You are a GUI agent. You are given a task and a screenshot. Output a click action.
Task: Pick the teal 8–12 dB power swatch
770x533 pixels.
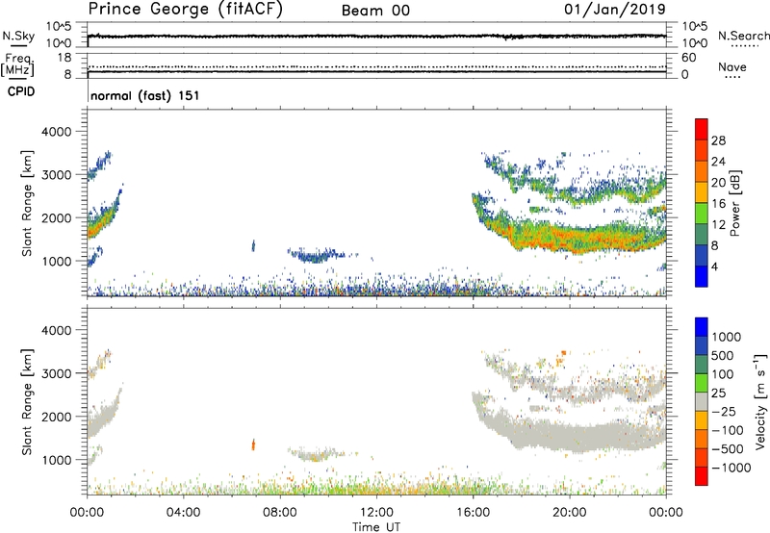coord(702,235)
